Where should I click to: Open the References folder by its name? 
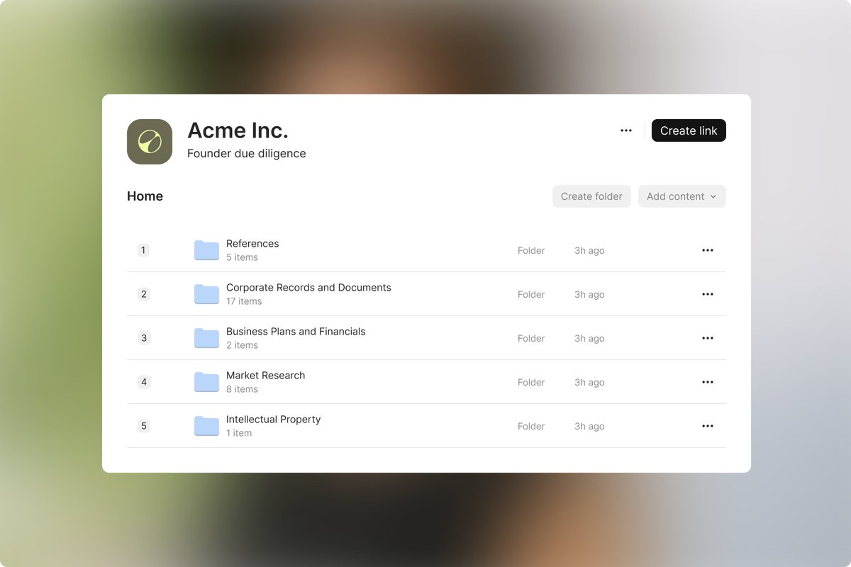[252, 243]
